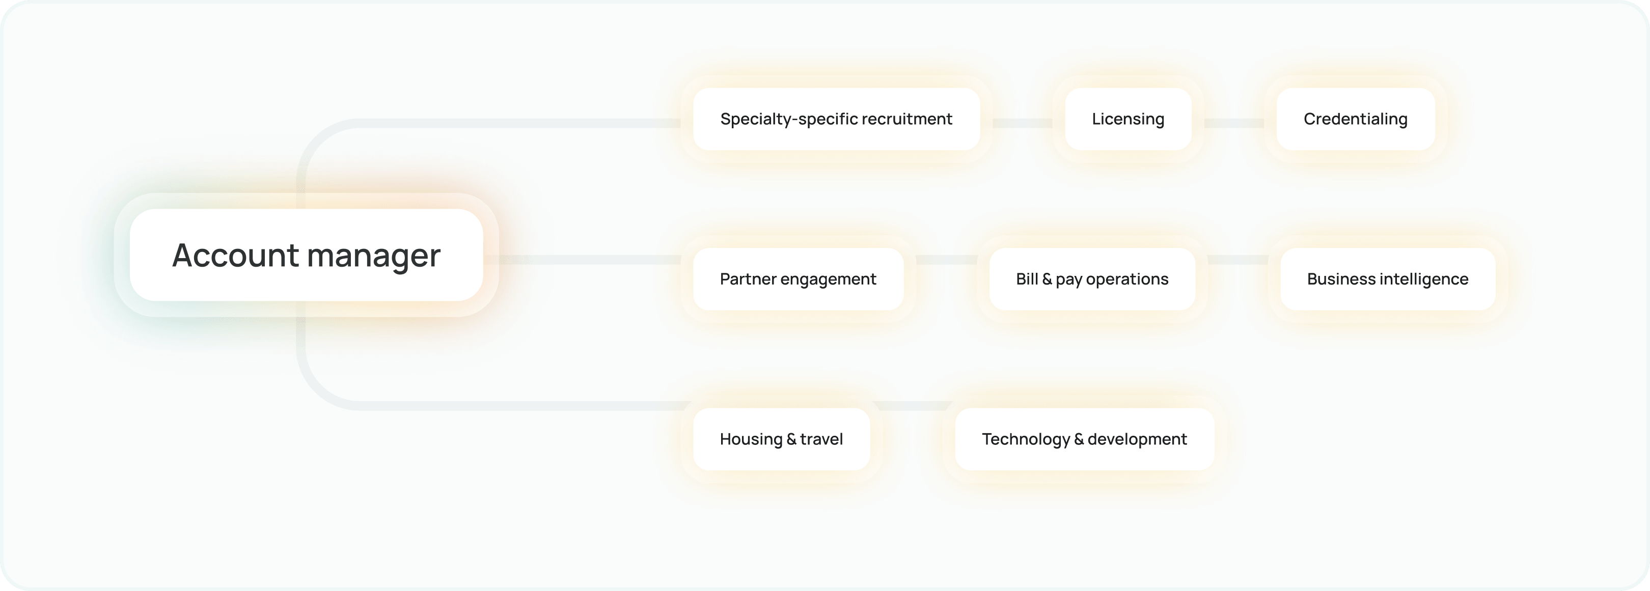Open the Licensing node
The width and height of the screenshot is (1650, 591).
(x=1128, y=119)
